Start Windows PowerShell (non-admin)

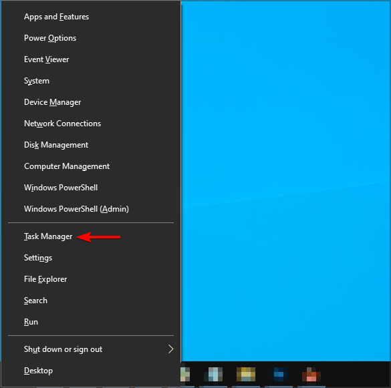click(x=91, y=188)
